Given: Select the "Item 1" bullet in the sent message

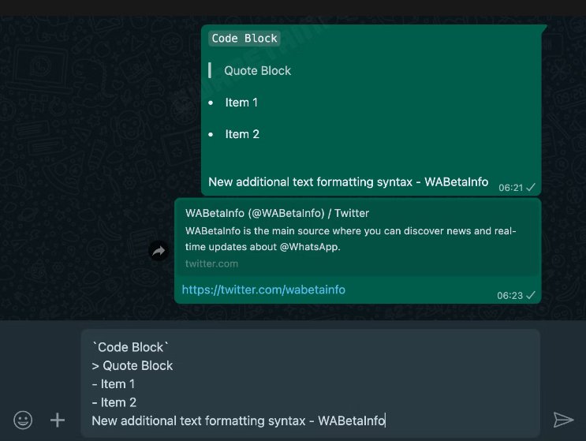Looking at the screenshot, I should (x=241, y=103).
